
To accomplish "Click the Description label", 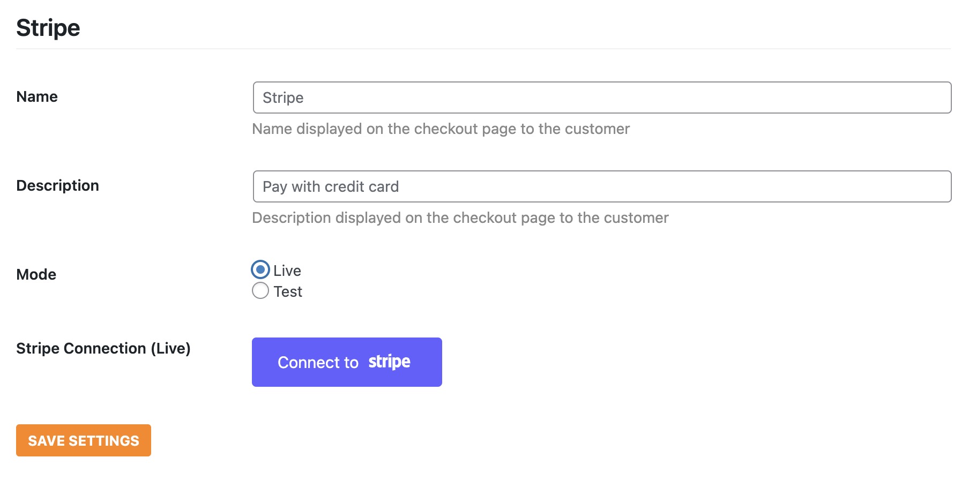I will (x=57, y=185).
